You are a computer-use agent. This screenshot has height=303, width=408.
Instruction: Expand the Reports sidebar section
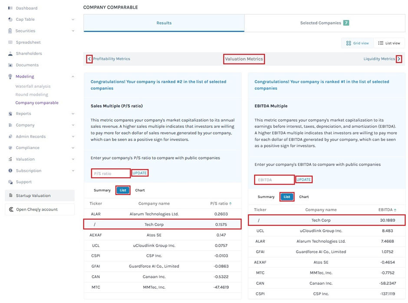point(73,114)
